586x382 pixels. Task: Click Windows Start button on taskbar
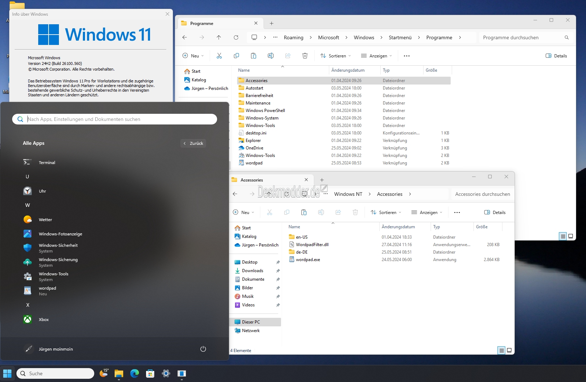point(7,373)
